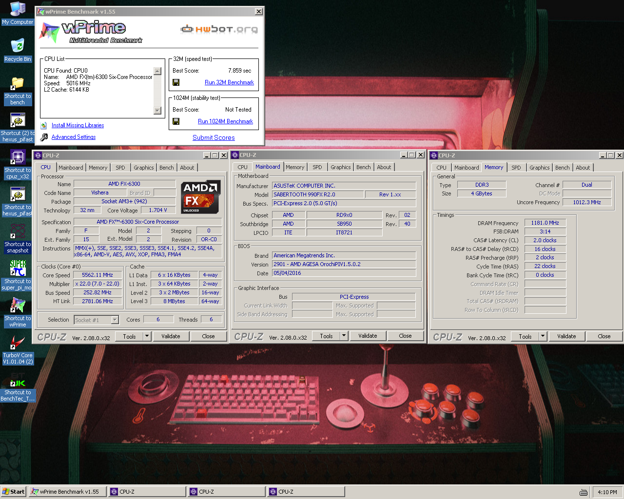The image size is (624, 499).
Task: Click the first CPU-Z taskbar button
Action: click(x=147, y=492)
